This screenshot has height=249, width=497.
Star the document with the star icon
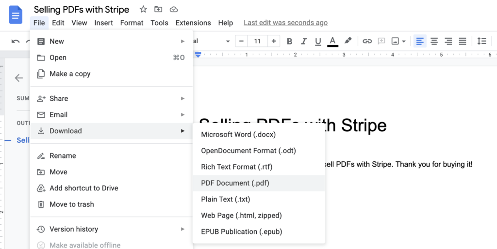click(x=143, y=10)
